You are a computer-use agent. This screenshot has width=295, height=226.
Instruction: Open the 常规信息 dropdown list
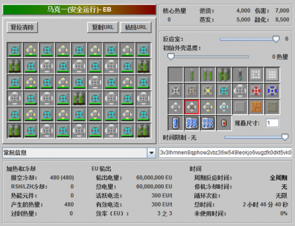[151, 153]
